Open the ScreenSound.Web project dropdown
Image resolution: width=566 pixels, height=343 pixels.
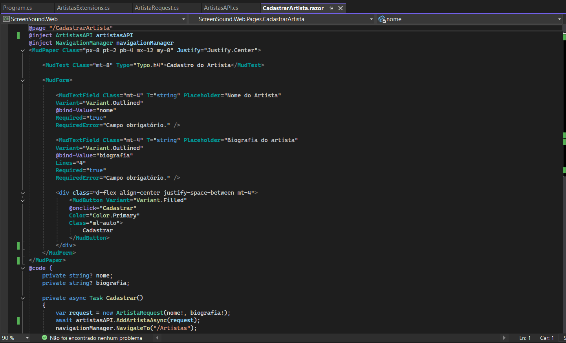tap(183, 19)
